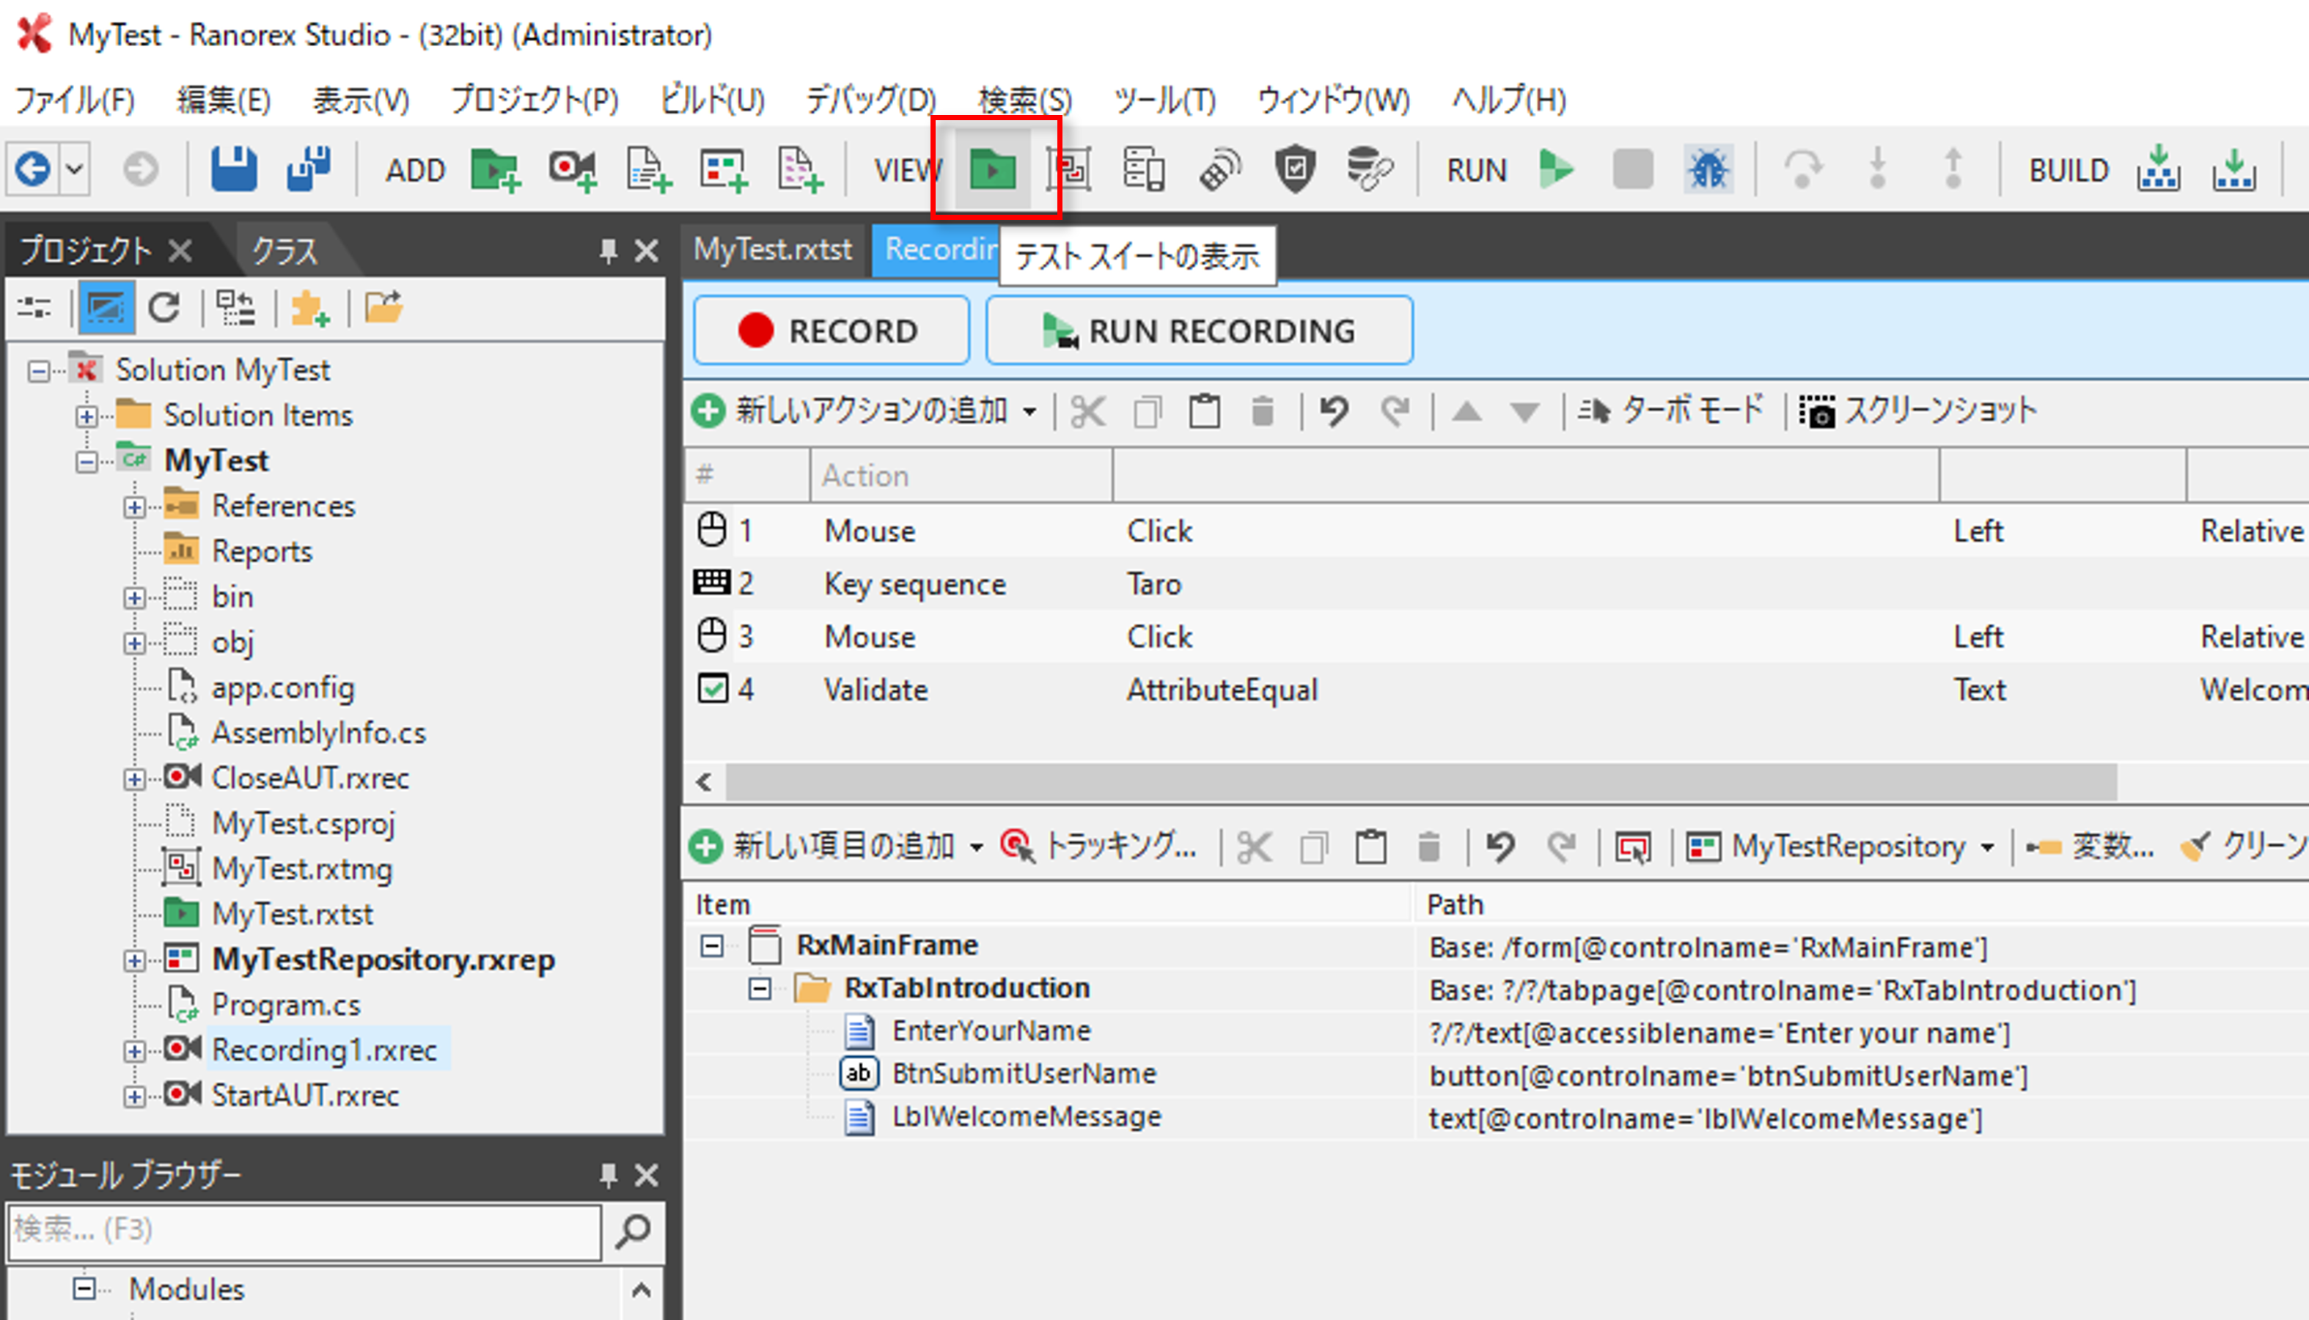Click the RUN RECORDING button

click(1198, 331)
